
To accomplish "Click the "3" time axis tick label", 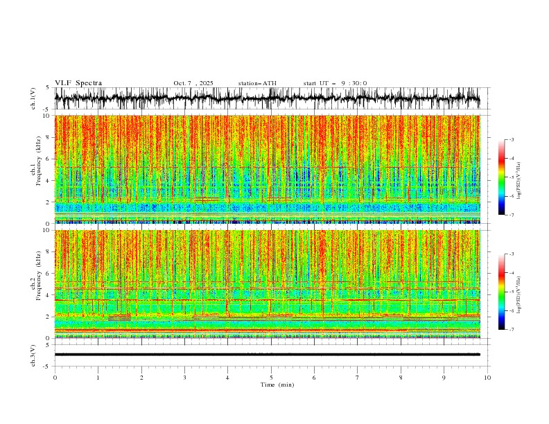I will click(184, 378).
